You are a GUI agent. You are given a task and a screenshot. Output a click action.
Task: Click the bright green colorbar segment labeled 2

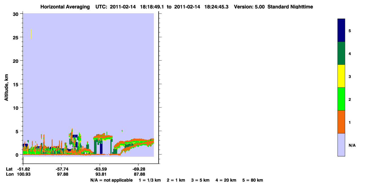coord(341,99)
